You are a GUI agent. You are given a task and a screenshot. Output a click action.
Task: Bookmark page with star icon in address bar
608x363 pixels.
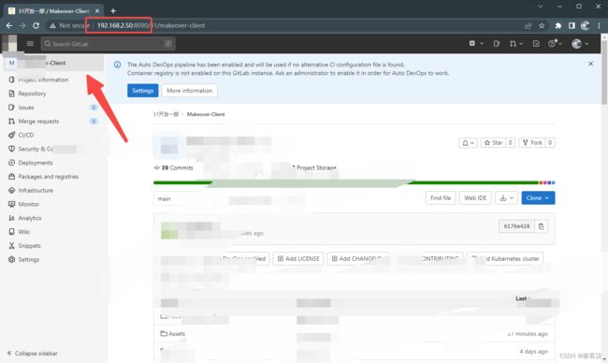(542, 25)
